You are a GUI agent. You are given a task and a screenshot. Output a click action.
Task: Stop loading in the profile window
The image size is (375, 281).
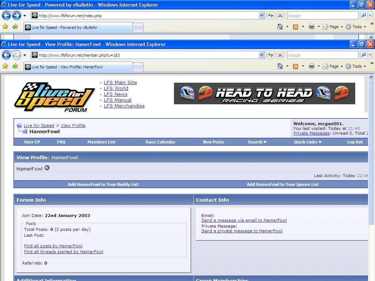click(x=280, y=55)
